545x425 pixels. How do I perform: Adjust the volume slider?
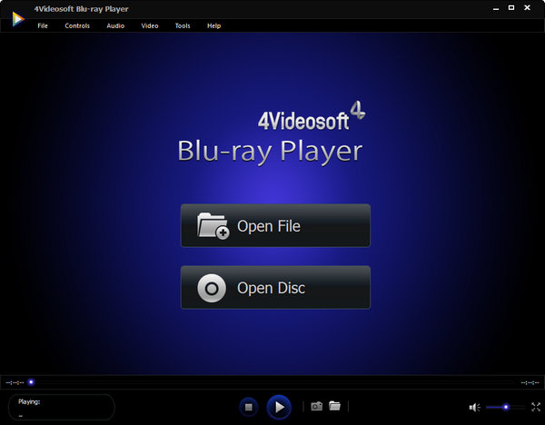click(504, 407)
